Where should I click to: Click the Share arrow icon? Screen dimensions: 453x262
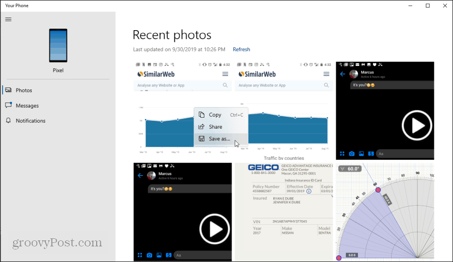click(201, 127)
